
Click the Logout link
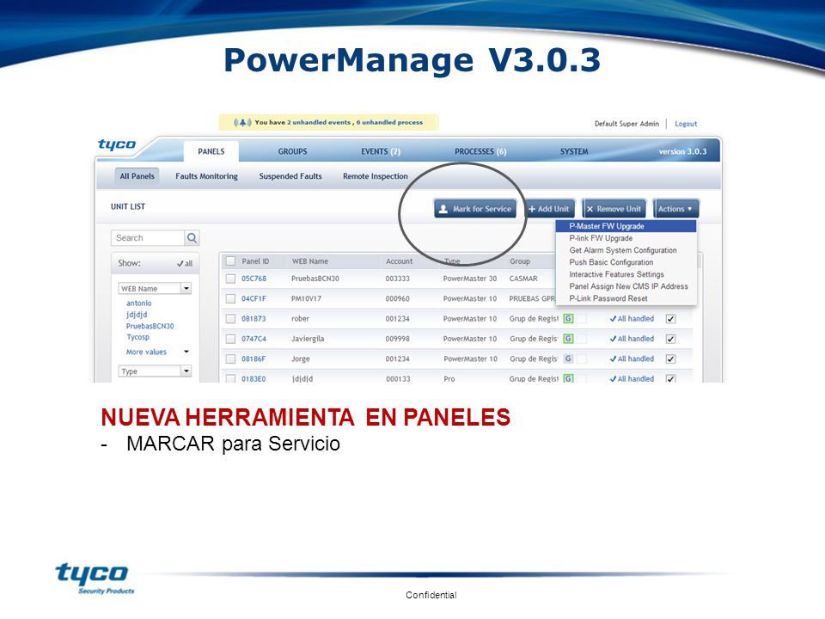pyautogui.click(x=686, y=124)
